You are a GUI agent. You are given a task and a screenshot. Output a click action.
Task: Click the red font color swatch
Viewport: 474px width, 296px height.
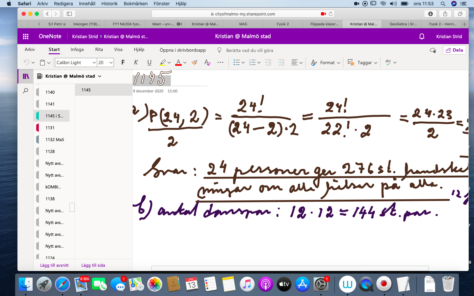tap(178, 62)
